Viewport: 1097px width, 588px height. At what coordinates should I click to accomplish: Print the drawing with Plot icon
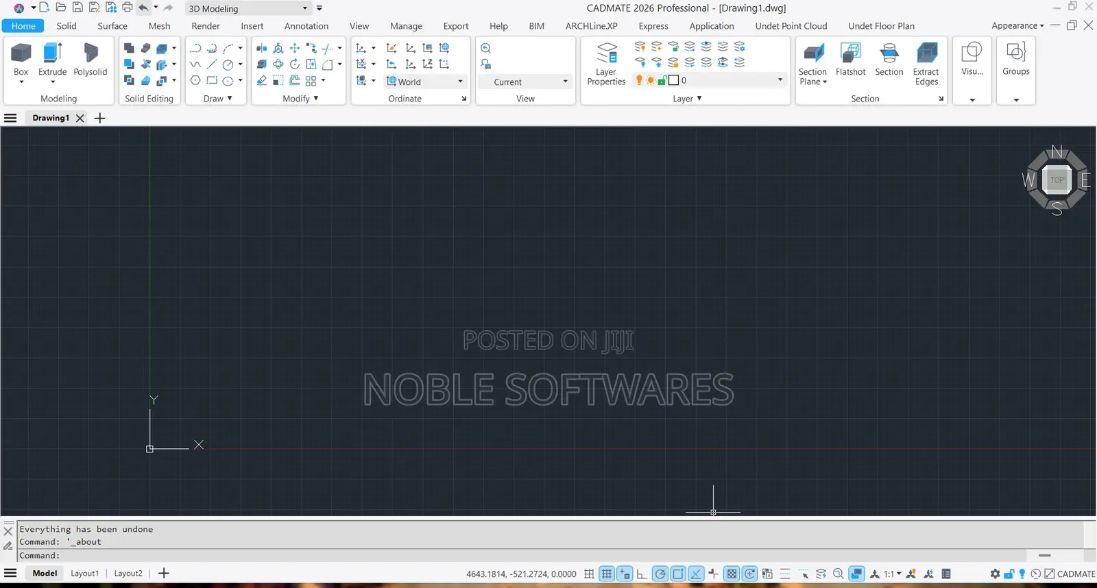[x=127, y=8]
